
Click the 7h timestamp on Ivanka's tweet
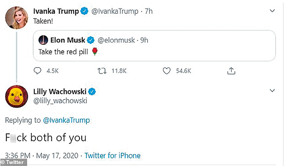pyautogui.click(x=149, y=11)
